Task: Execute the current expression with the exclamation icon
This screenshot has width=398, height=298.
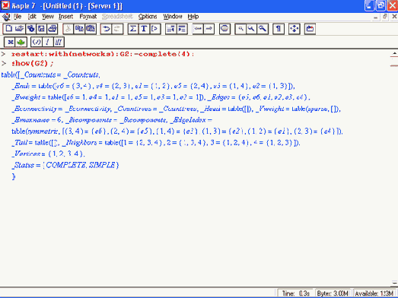Action: [47, 42]
